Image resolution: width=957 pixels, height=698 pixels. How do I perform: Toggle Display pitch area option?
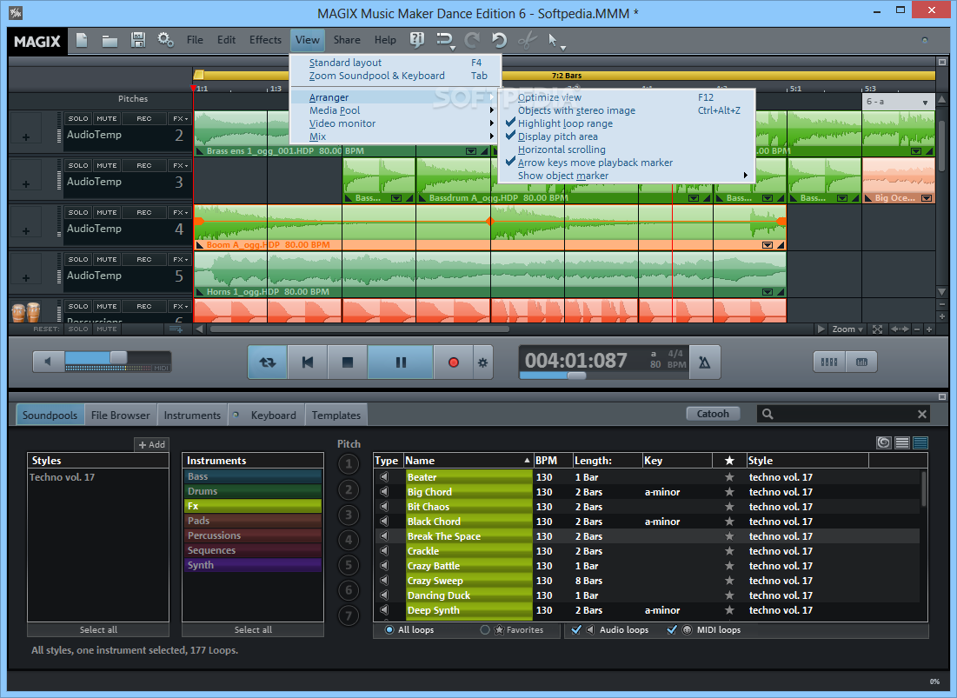[x=558, y=136]
